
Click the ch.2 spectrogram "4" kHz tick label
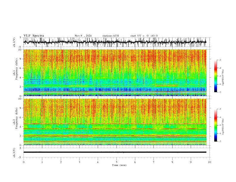(21, 127)
